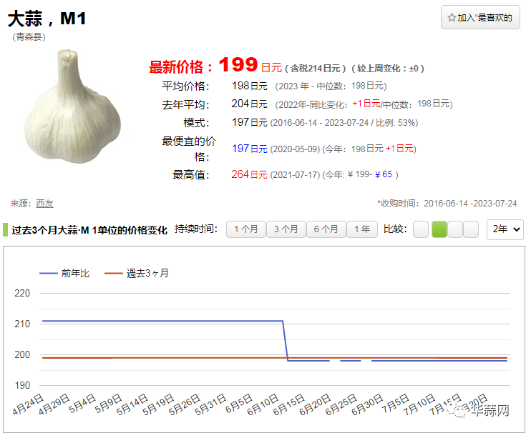Select the 1个月 duration tab

tap(245, 229)
